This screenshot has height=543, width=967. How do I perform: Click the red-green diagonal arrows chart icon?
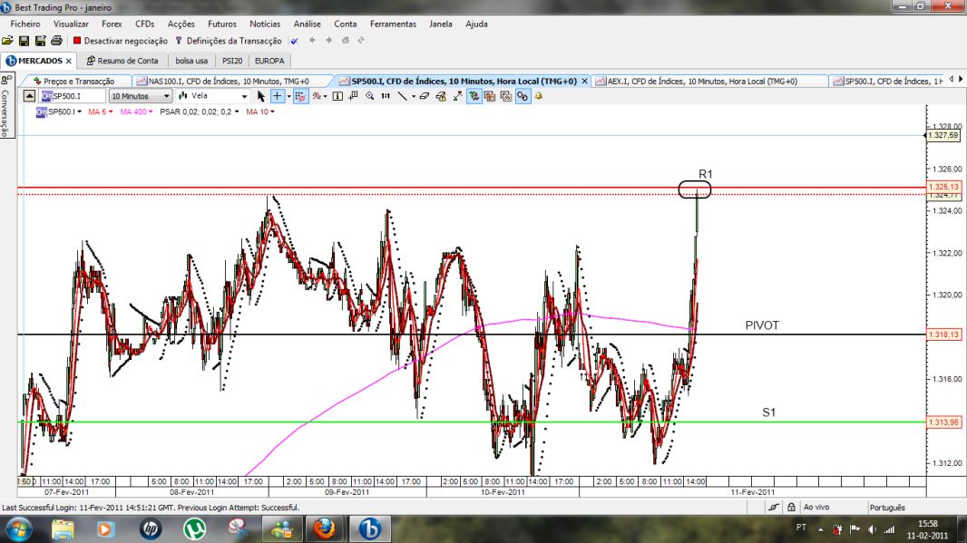click(457, 96)
